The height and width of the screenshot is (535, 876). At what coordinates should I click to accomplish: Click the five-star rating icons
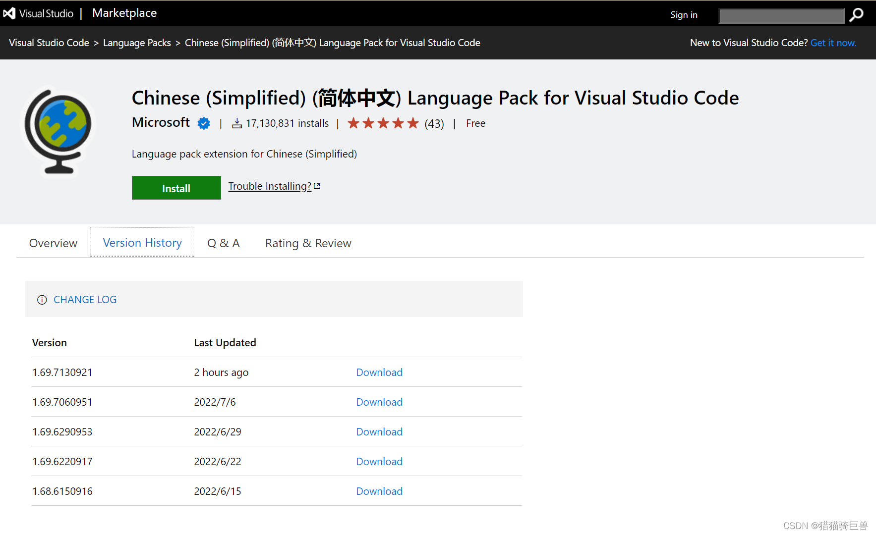(x=383, y=123)
